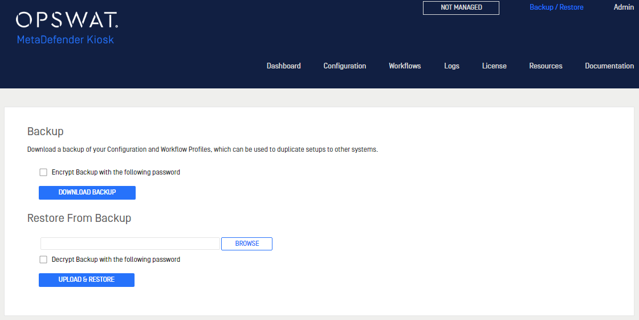The image size is (639, 320).
Task: Click the Restore From Backup heading
Action: [79, 218]
